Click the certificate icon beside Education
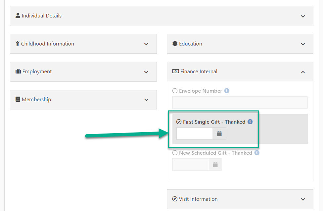Viewport: 323px width, 211px height. click(x=175, y=44)
